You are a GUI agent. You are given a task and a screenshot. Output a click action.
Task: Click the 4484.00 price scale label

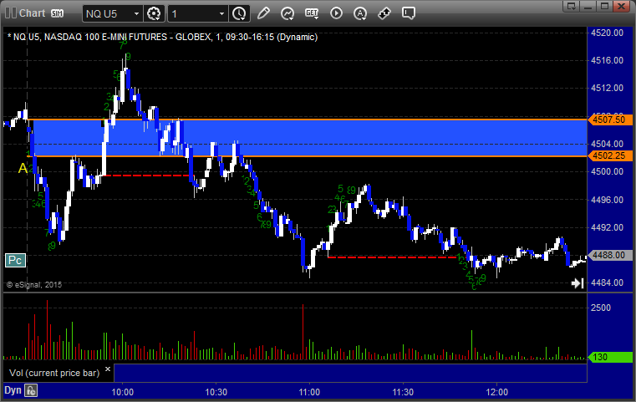pyautogui.click(x=608, y=282)
